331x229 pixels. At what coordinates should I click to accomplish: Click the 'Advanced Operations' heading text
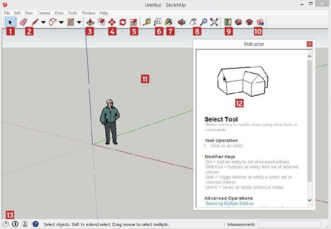pyautogui.click(x=229, y=198)
